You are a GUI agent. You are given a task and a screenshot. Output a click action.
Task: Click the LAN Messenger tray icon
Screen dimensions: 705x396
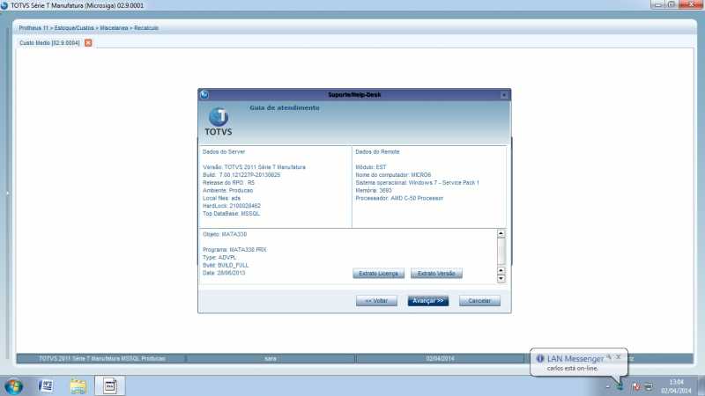[x=620, y=386]
